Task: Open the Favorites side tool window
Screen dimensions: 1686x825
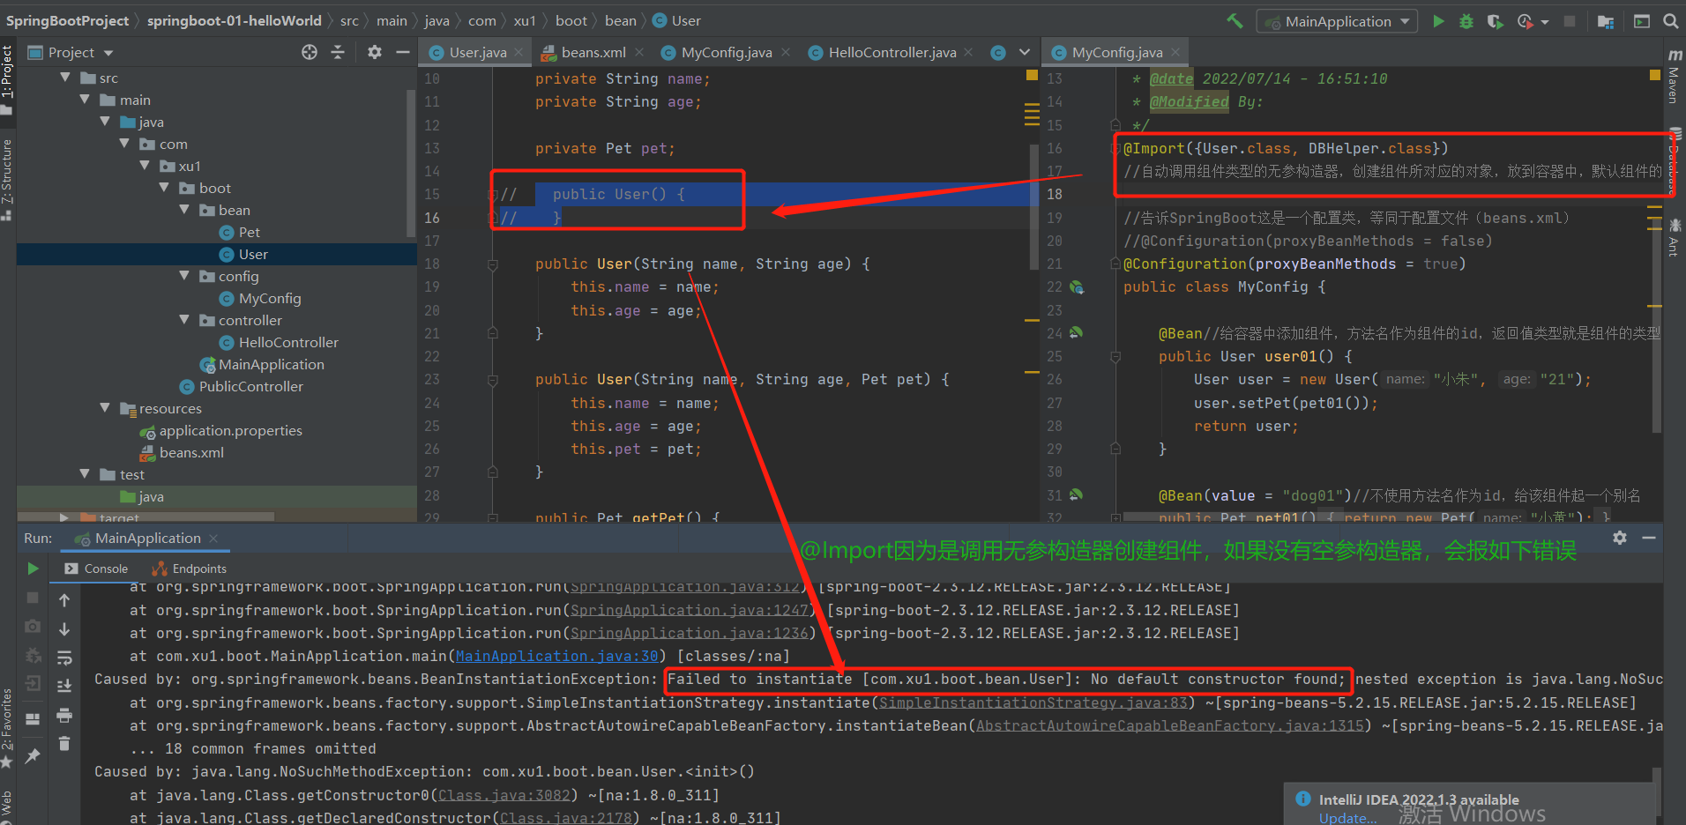Action: pyautogui.click(x=7, y=727)
